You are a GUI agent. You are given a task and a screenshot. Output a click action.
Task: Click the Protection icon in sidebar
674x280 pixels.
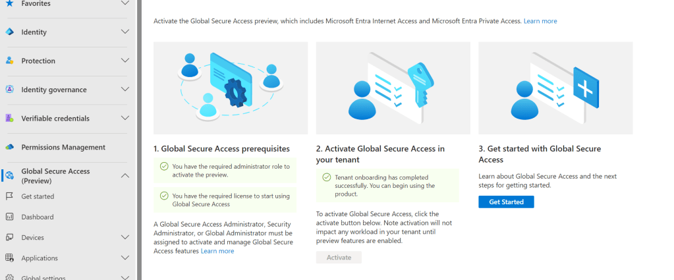(10, 61)
